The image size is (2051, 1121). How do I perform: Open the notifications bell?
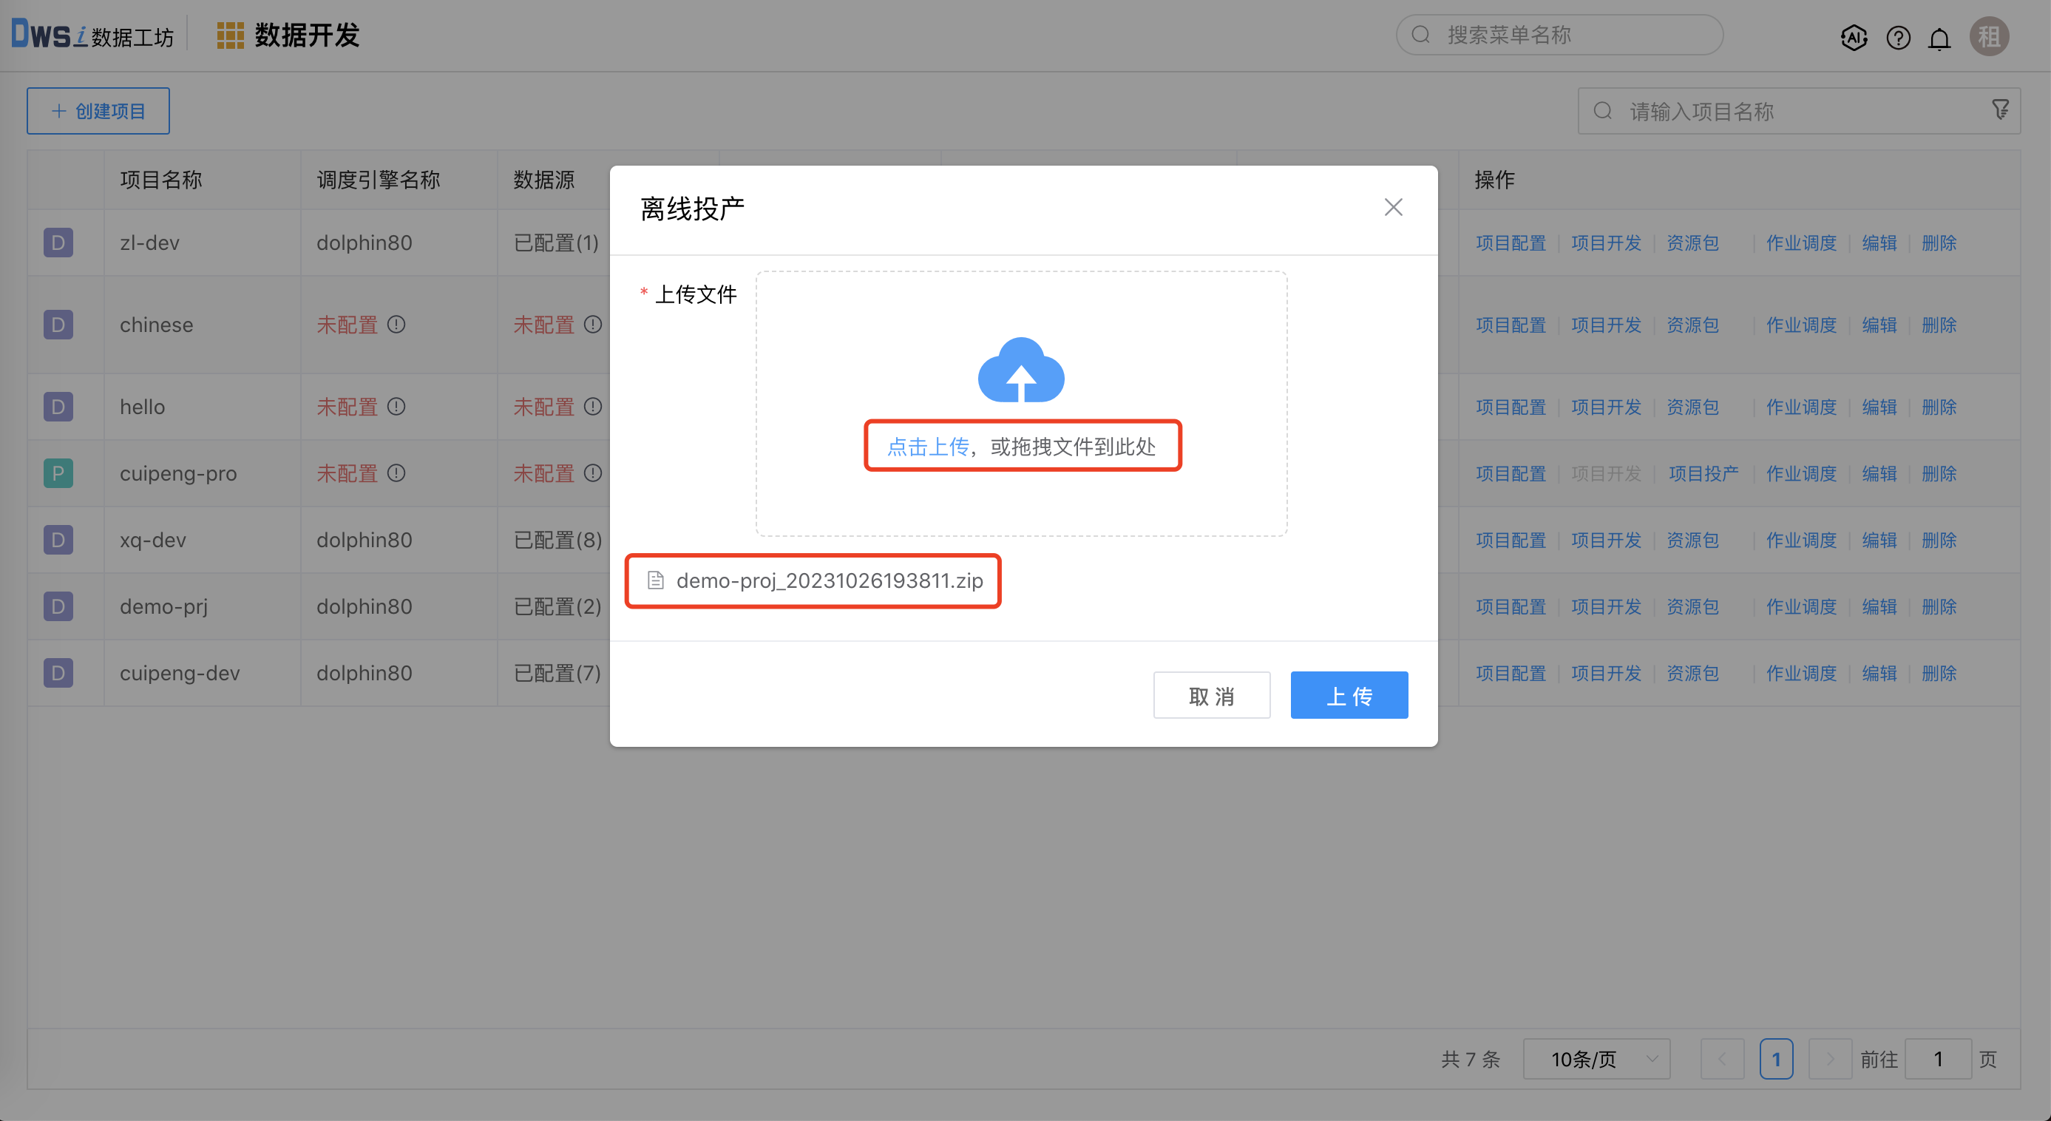click(x=1939, y=38)
